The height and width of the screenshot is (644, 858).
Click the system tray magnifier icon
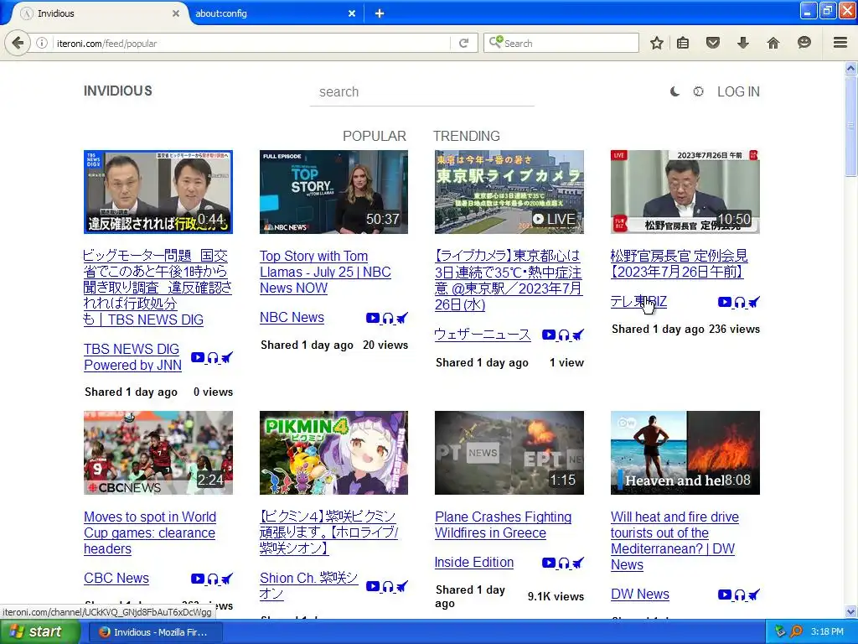(796, 631)
